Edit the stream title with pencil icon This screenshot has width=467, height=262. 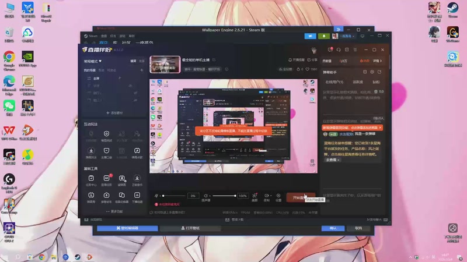click(214, 60)
